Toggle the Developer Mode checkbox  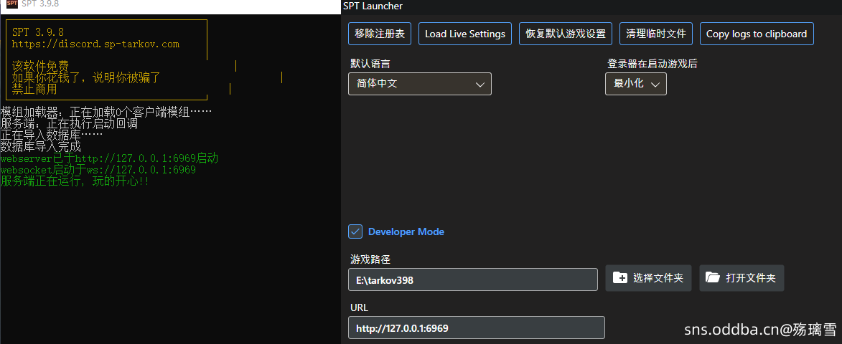(x=355, y=231)
